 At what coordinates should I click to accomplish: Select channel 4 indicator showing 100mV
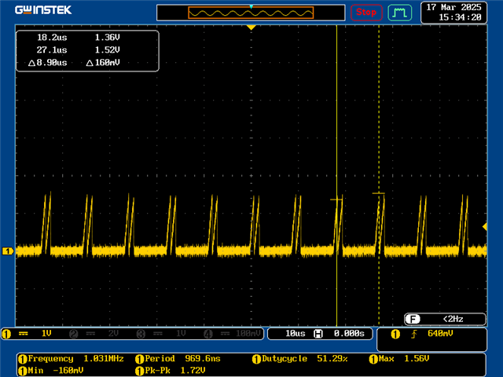(233, 334)
